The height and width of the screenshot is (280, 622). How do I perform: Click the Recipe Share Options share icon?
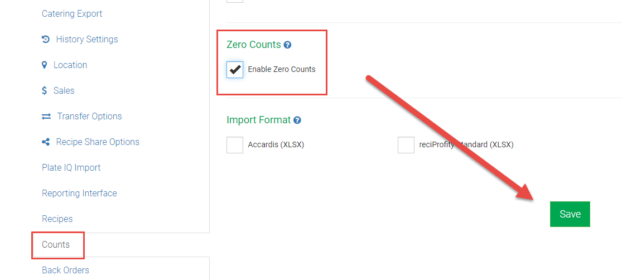[46, 142]
